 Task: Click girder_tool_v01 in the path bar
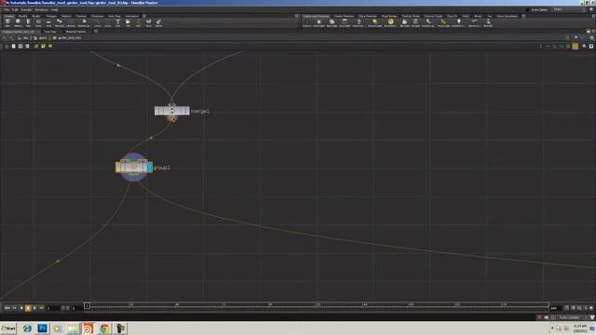coord(69,38)
